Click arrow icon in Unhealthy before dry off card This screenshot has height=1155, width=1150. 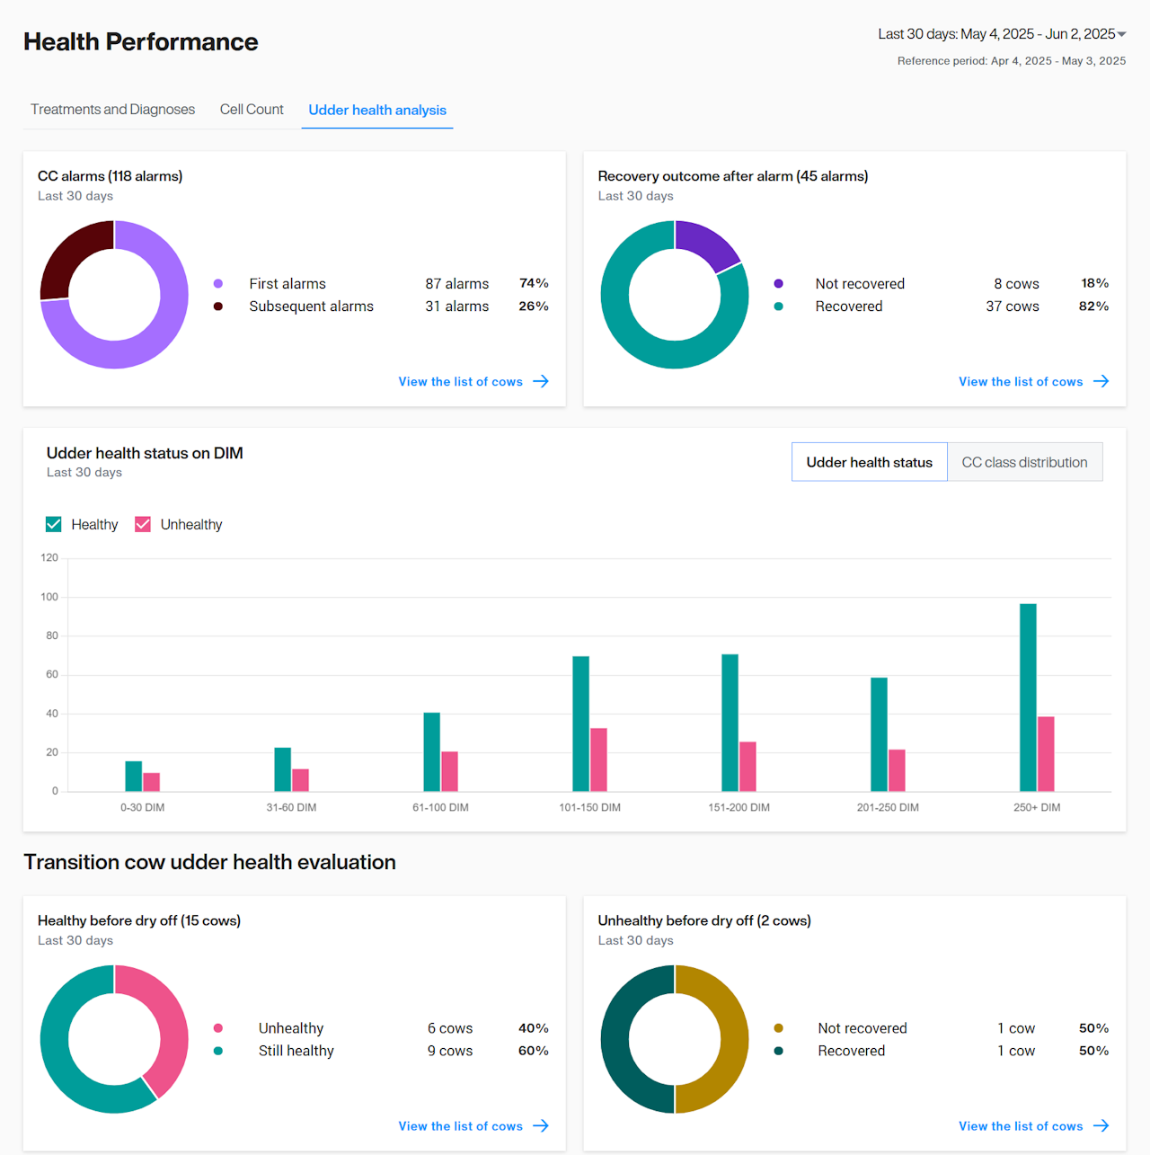point(1101,1125)
